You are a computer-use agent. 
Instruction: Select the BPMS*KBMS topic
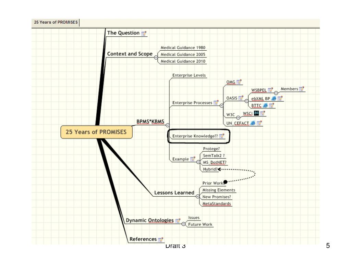tap(150, 122)
